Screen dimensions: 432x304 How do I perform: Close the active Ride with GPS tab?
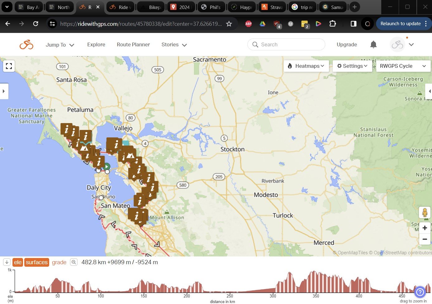click(98, 7)
